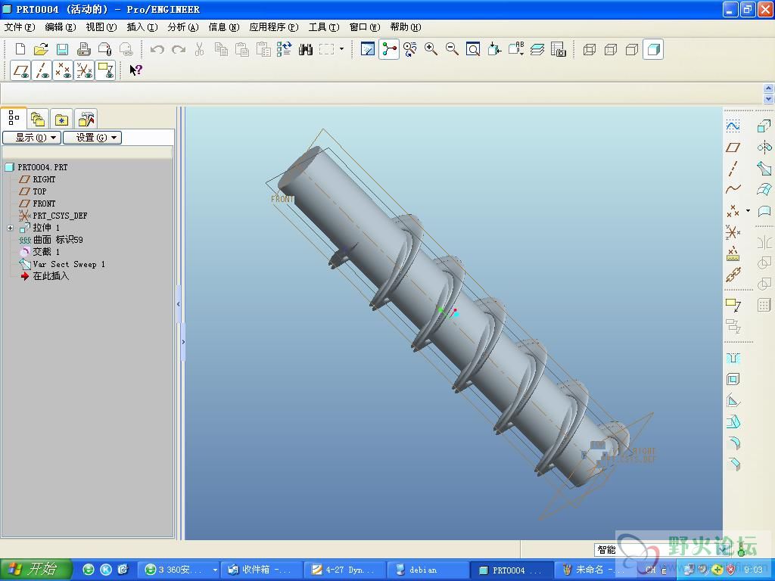The height and width of the screenshot is (581, 775).
Task: Select the 交截 1 feature
Action: 46,252
